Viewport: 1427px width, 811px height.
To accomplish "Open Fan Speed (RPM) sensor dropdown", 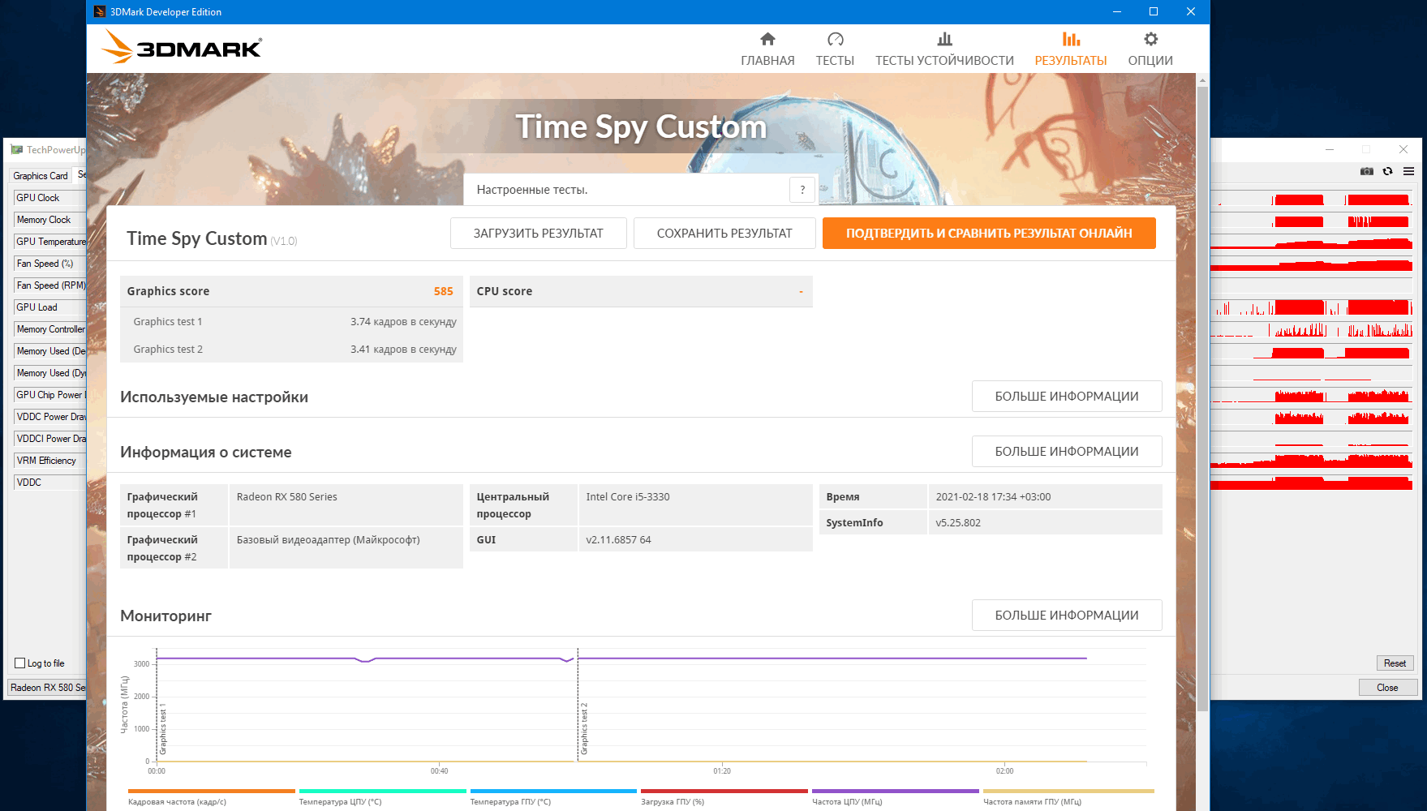I will 50,285.
